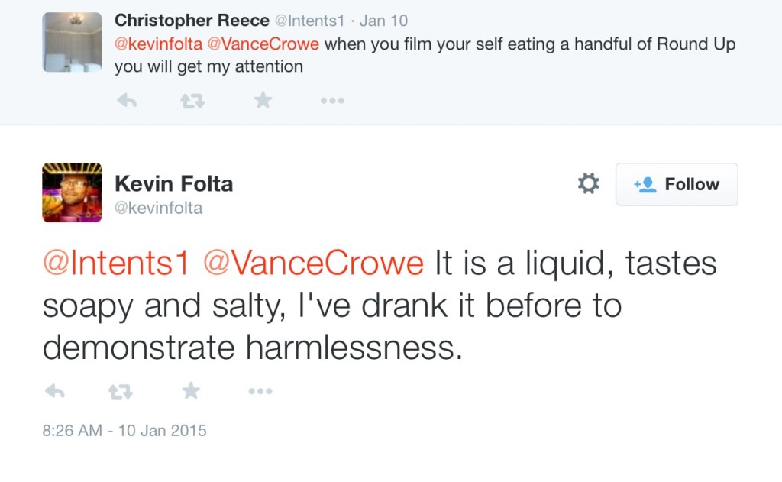The height and width of the screenshot is (482, 782).
Task: Favorite Kevin Folta's tweet with star
Action: pyautogui.click(x=191, y=391)
